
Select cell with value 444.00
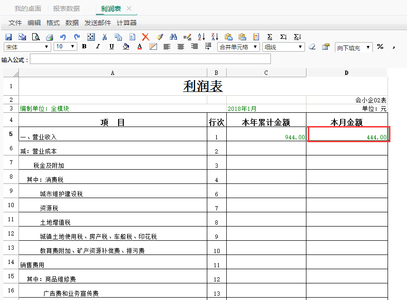click(347, 134)
